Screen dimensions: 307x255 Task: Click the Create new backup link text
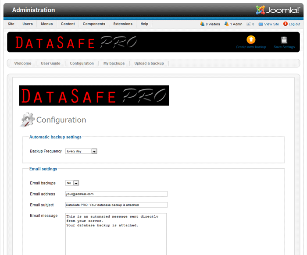tap(251, 47)
